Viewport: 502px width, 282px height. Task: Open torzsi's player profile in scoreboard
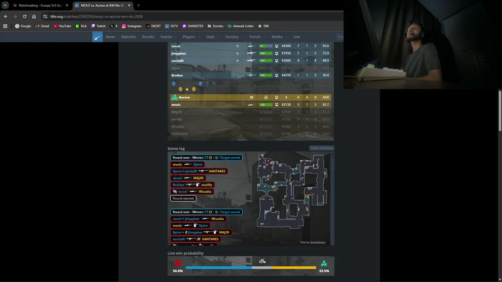coord(176,46)
